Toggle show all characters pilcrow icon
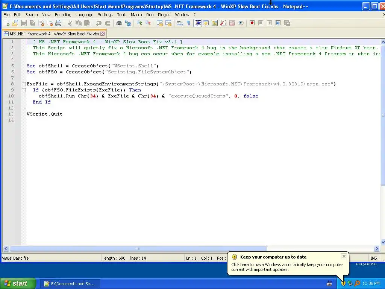Image resolution: width=385 pixels, height=289 pixels. 188,23
